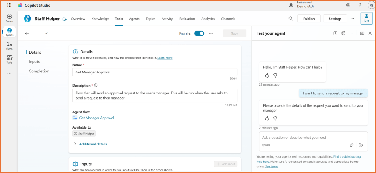Open the app launcher waffle icon
376x173 pixels.
(x=10, y=5)
